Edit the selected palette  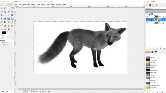(x=148, y=92)
